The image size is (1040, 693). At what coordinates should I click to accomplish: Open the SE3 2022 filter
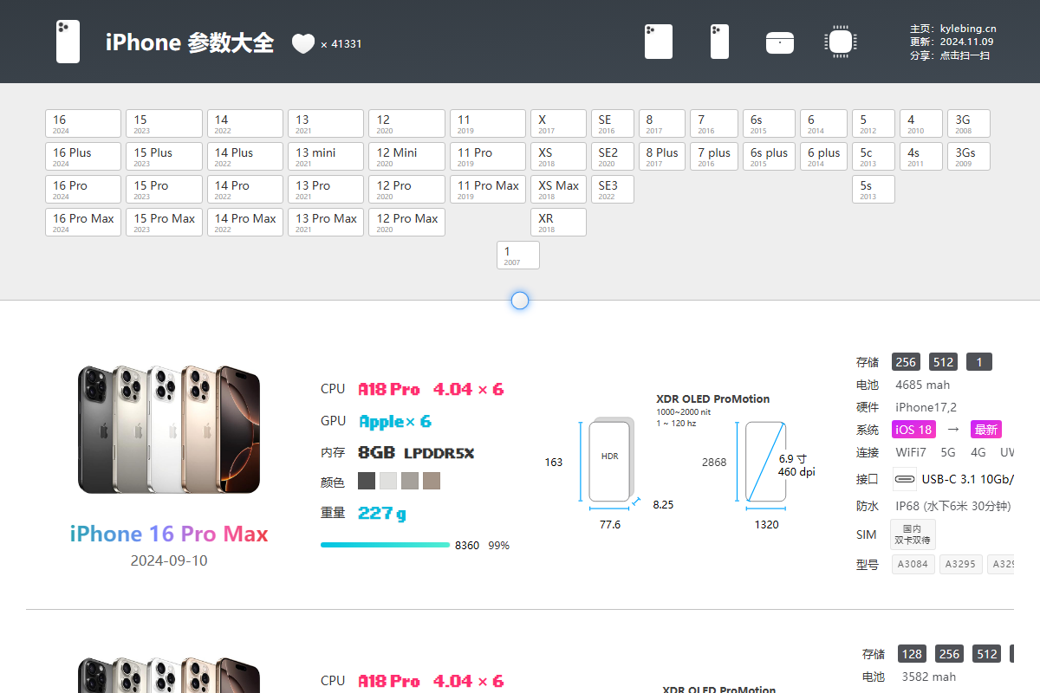(612, 189)
